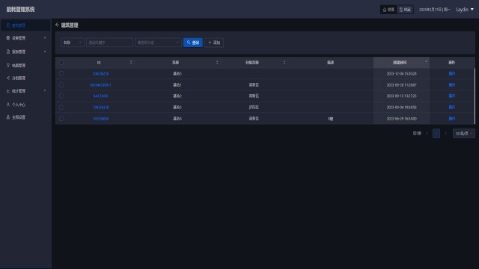Viewport: 479px width, 269px height.
Task: Select page 1 in pagination
Action: click(436, 133)
